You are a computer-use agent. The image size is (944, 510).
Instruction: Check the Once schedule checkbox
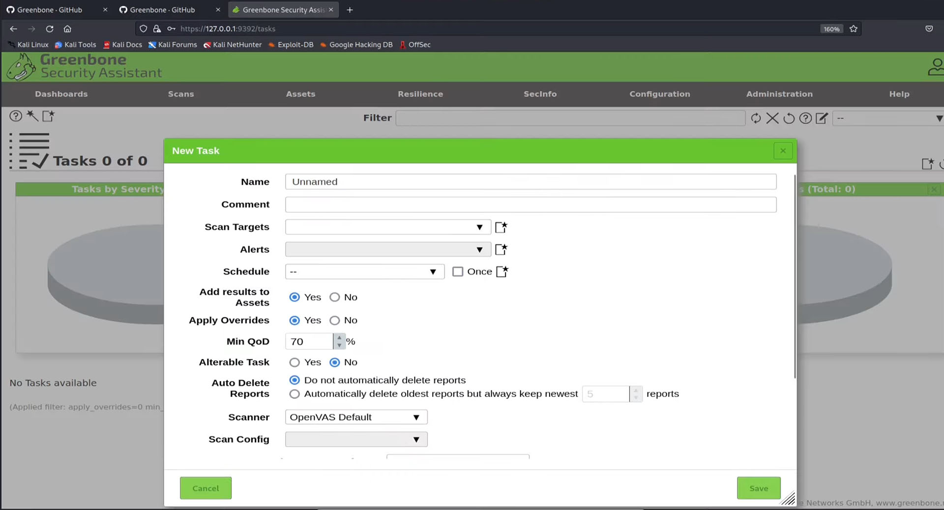tap(458, 272)
